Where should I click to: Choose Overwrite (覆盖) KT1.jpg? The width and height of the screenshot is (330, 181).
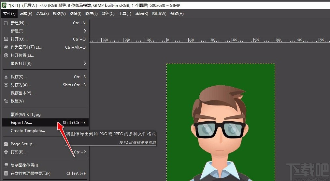(25, 115)
